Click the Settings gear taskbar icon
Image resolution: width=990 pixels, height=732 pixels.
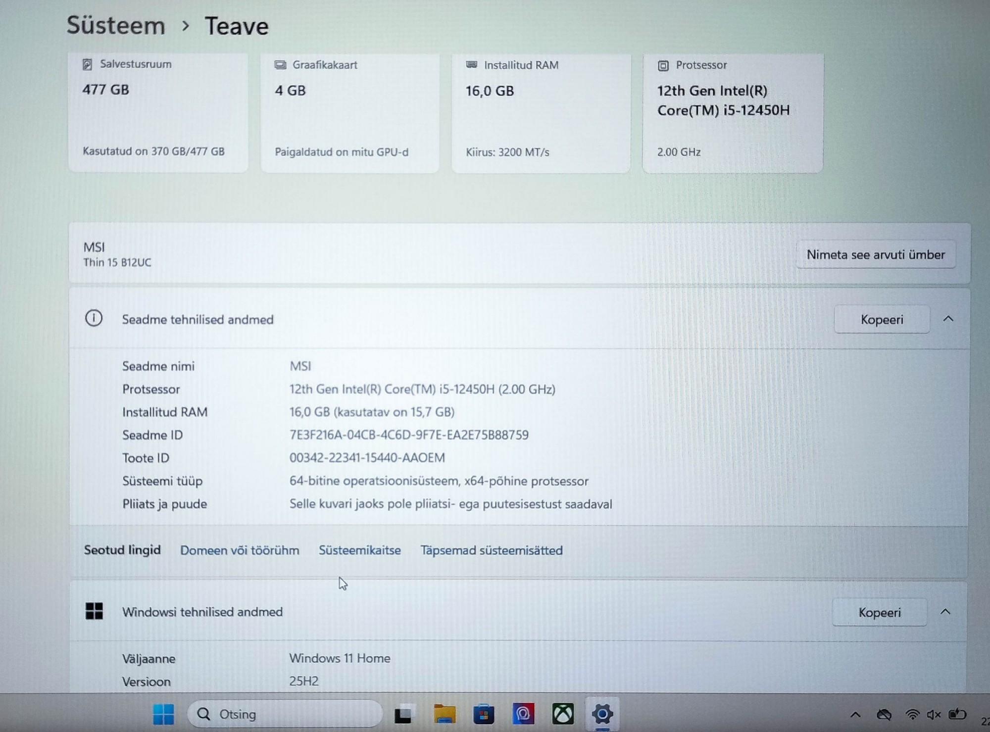click(602, 714)
